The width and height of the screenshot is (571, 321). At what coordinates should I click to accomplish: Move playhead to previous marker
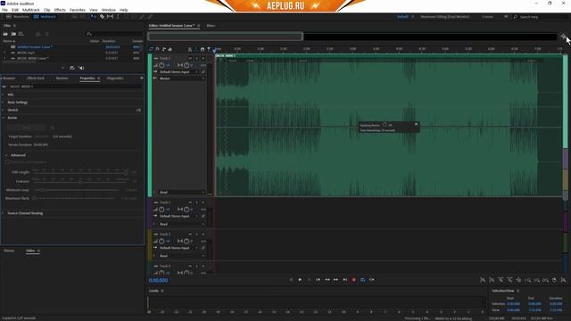[318, 280]
